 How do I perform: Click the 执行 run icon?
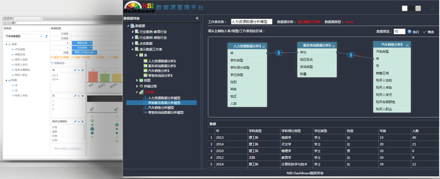pyautogui.click(x=409, y=31)
